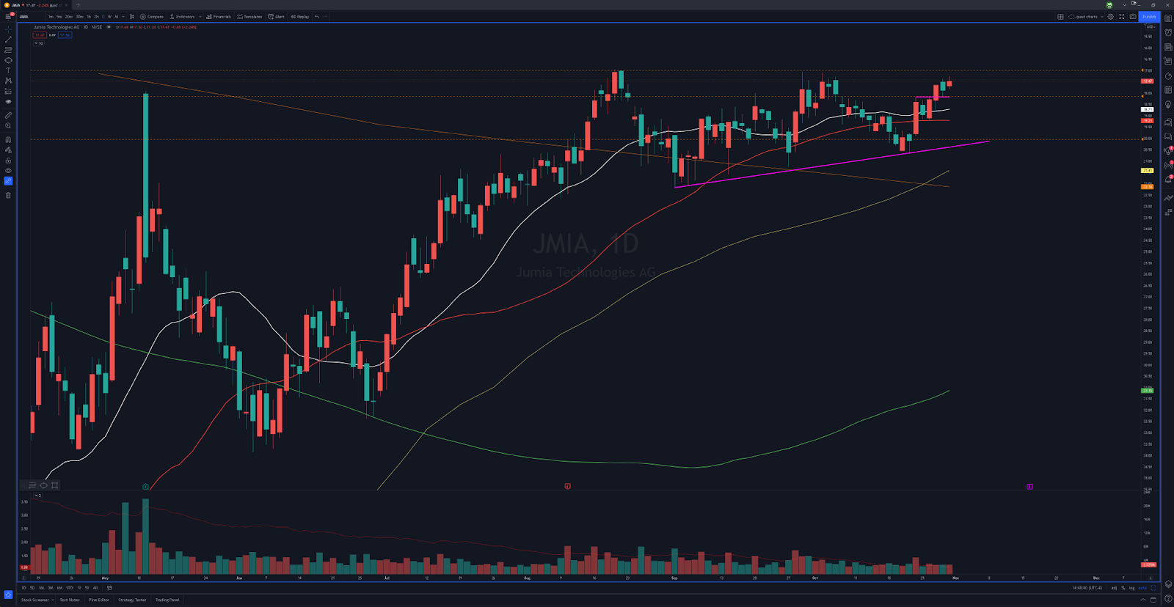Viewport: 1174px width, 607px height.
Task: Click the Publish button
Action: click(1149, 17)
